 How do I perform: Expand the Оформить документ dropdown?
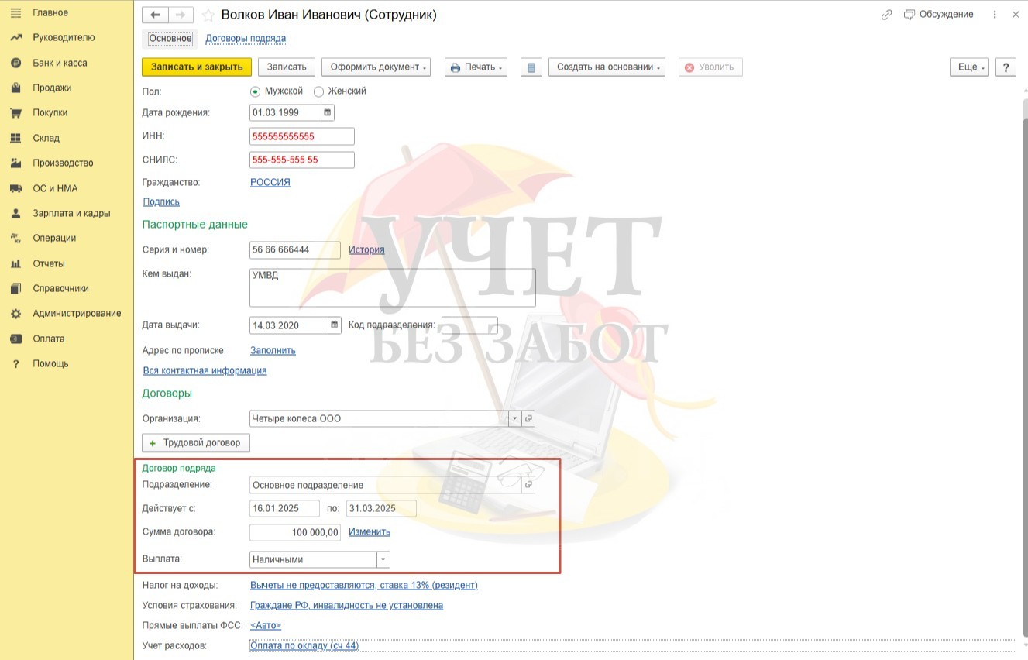tap(376, 67)
